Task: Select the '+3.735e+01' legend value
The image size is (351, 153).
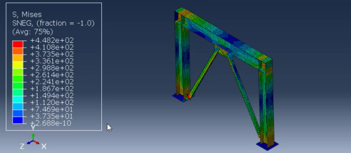Action: pos(52,116)
